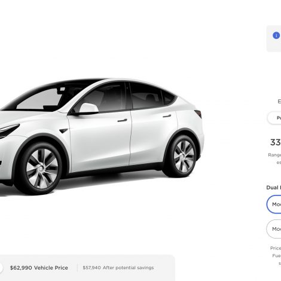Click the front door handle of the car
This screenshot has height=281, width=281.
[123, 120]
